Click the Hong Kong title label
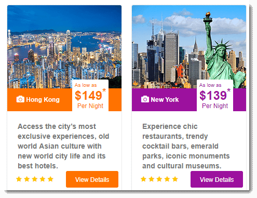Viewport: 257px width, 198px height. (43, 100)
